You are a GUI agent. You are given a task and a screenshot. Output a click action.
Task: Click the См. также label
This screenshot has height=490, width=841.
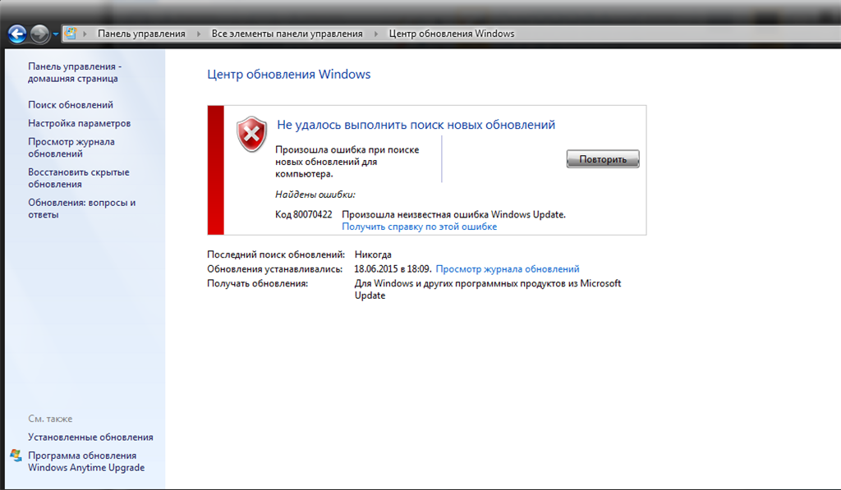pos(50,419)
